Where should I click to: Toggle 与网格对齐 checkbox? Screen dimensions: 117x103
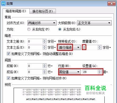[9, 78]
